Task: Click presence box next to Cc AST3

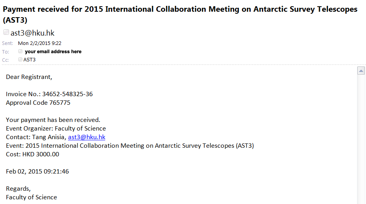Action: 20,59
